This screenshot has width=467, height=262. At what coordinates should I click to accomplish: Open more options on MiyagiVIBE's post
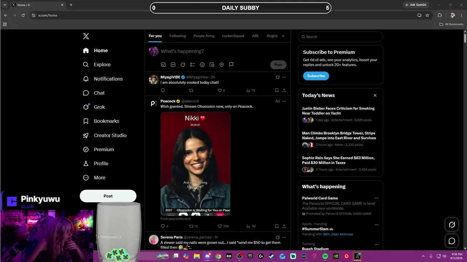pos(284,77)
